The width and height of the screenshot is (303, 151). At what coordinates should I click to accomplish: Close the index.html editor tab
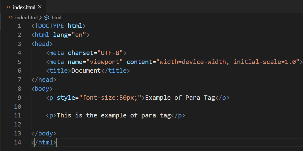pos(40,7)
